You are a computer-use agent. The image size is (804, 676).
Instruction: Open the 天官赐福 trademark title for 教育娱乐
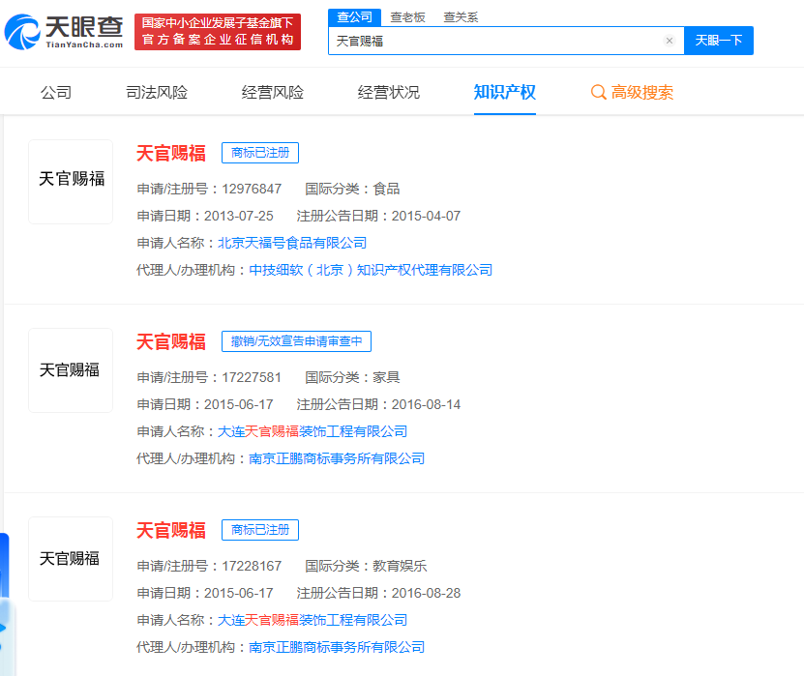click(171, 530)
